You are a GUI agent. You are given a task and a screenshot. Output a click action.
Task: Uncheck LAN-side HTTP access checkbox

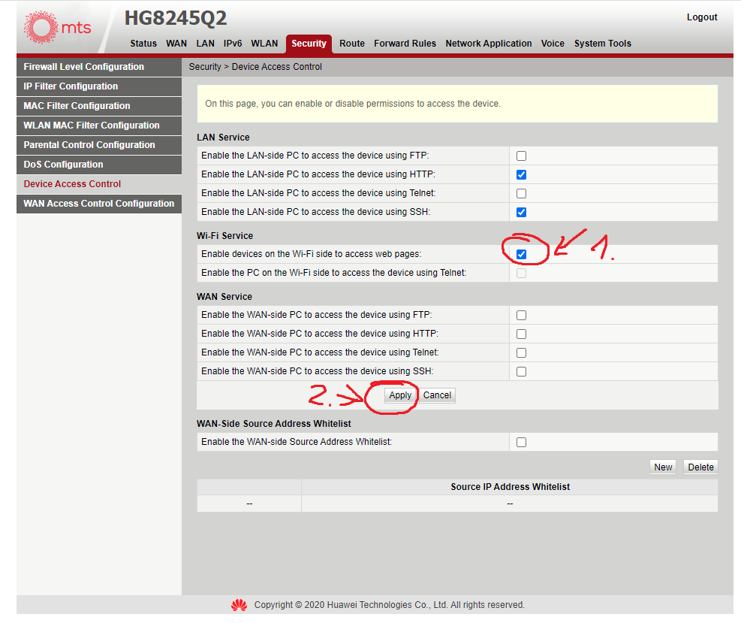click(521, 174)
